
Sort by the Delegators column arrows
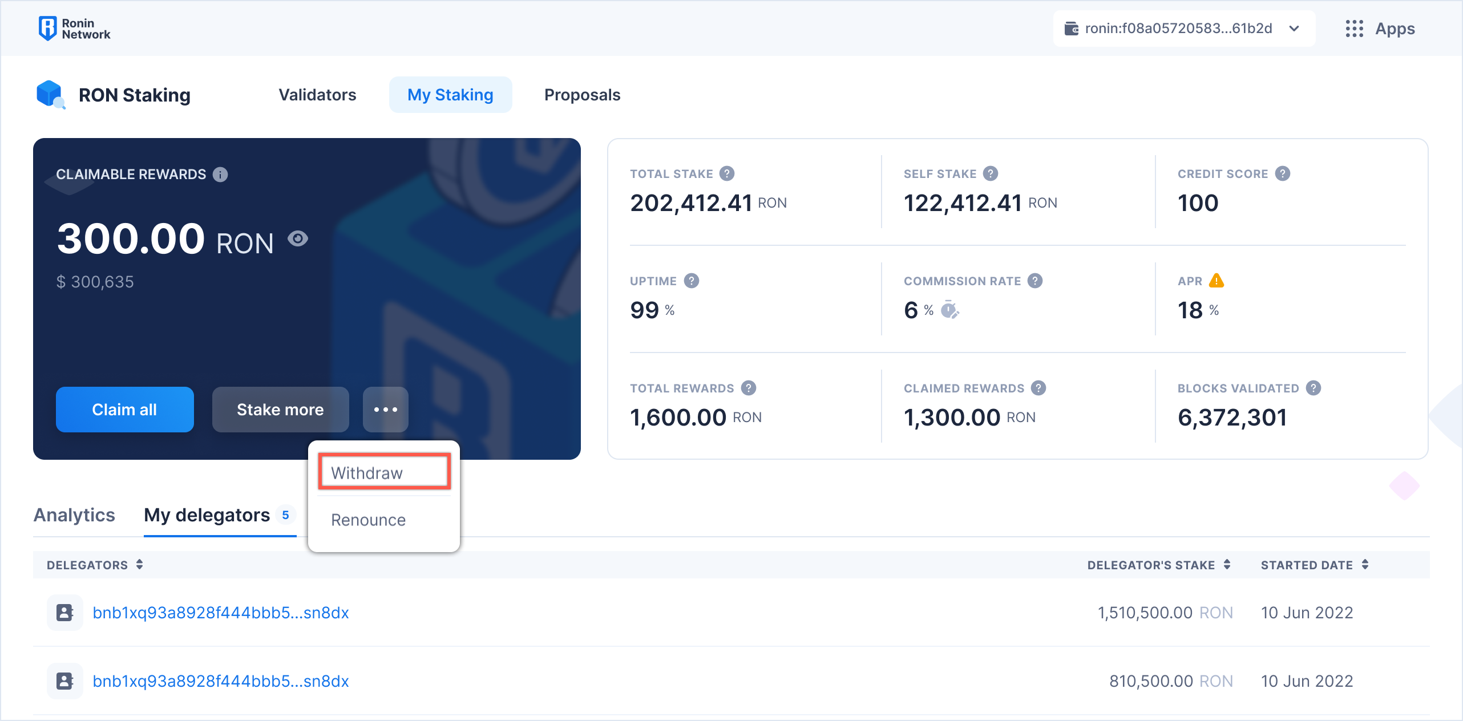coord(139,565)
